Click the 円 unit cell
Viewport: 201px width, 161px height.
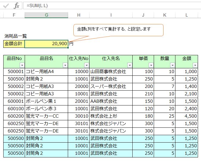pos(71,44)
